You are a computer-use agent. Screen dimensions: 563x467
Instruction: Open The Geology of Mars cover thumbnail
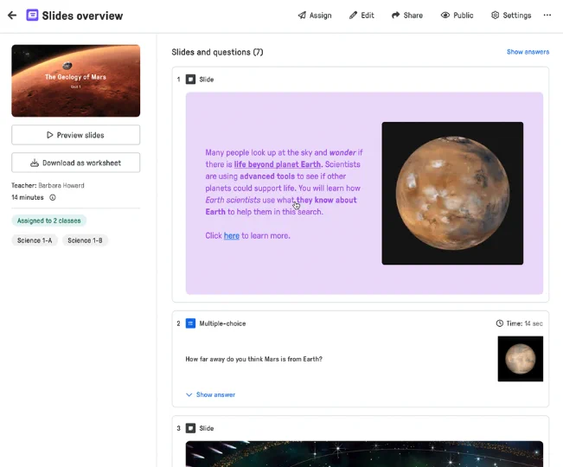(76, 80)
